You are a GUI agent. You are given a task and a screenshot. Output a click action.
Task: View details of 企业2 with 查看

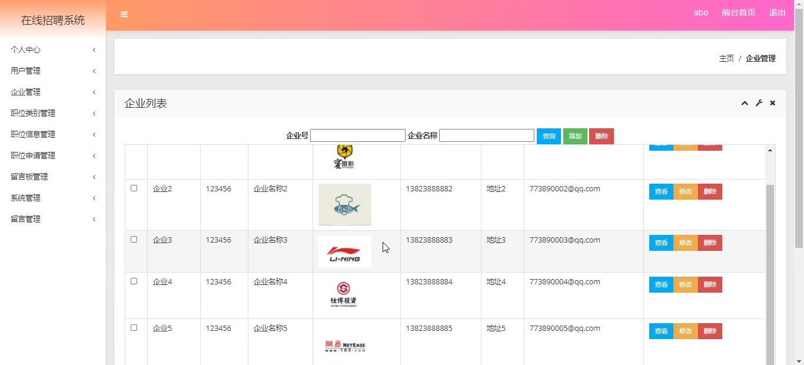(x=661, y=192)
